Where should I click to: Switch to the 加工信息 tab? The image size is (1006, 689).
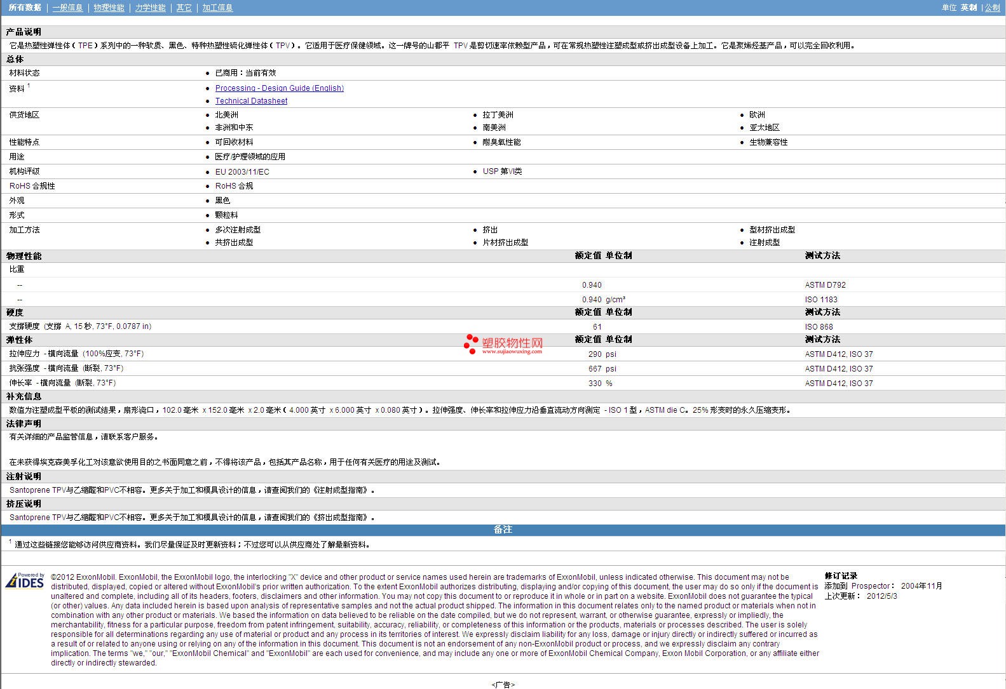pos(218,8)
